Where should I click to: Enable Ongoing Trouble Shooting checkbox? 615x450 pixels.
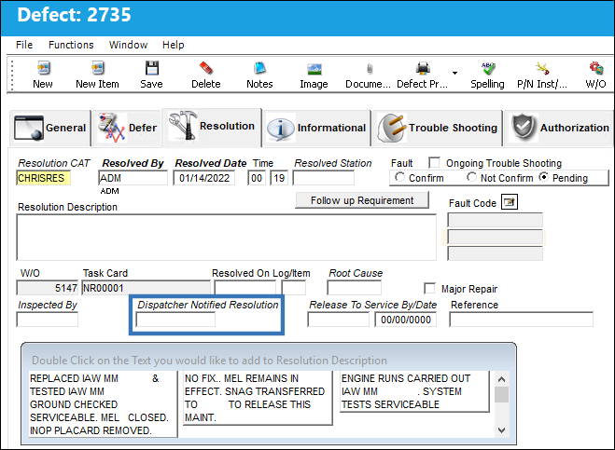(434, 162)
